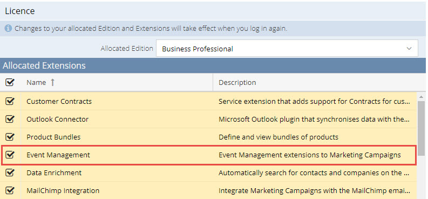Uncheck the Data Enrichment extension checkbox

10,173
